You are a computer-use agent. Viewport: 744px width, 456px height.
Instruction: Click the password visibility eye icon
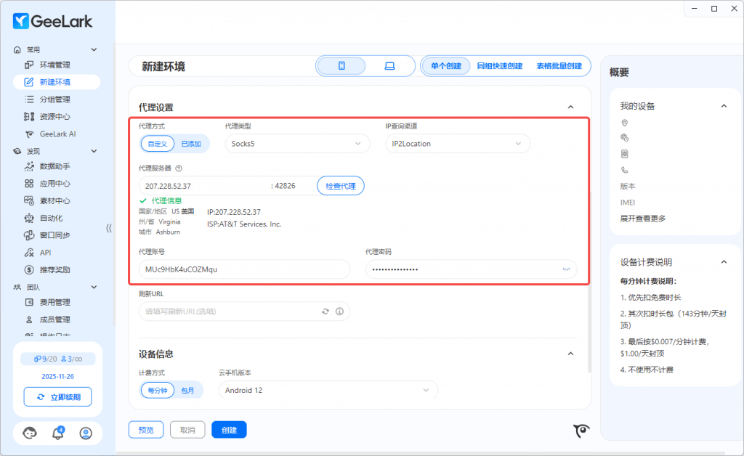[x=566, y=269]
